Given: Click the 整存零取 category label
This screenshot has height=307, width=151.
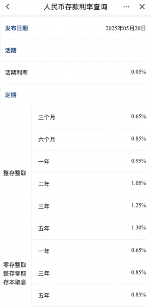Looking at the screenshot, I should pyautogui.click(x=15, y=274).
